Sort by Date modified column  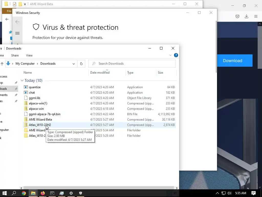pyautogui.click(x=100, y=73)
